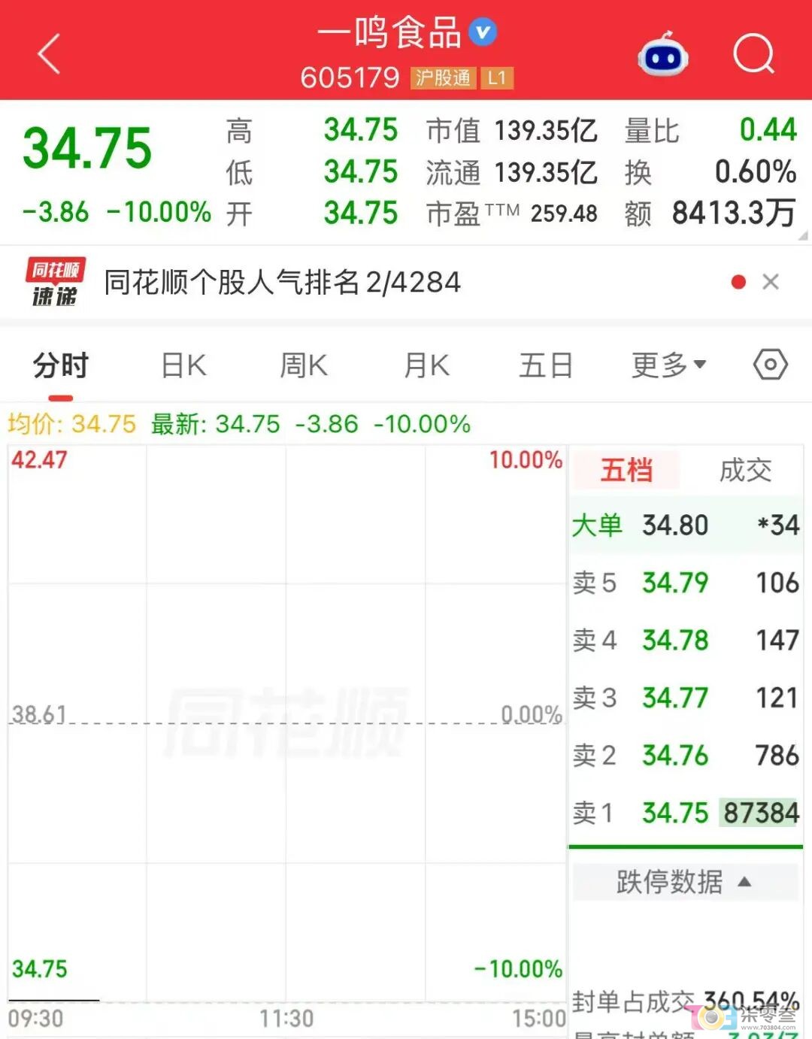Image resolution: width=812 pixels, height=1039 pixels.
Task: Select the 卖5 34.79 order row
Action: [x=685, y=583]
